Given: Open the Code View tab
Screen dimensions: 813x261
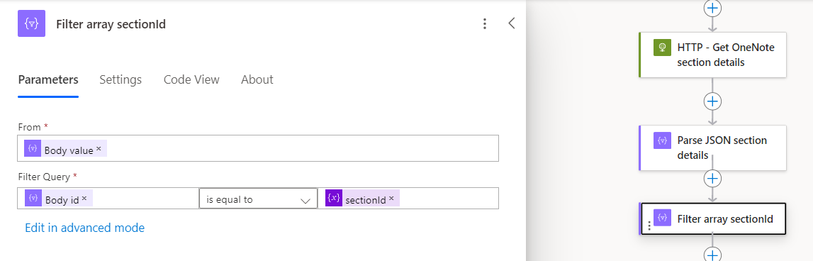Looking at the screenshot, I should pos(191,79).
